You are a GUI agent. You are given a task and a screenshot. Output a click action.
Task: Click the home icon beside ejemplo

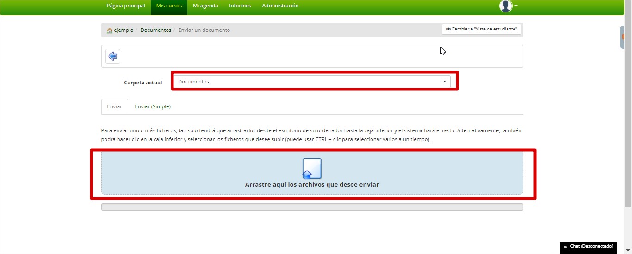(110, 30)
